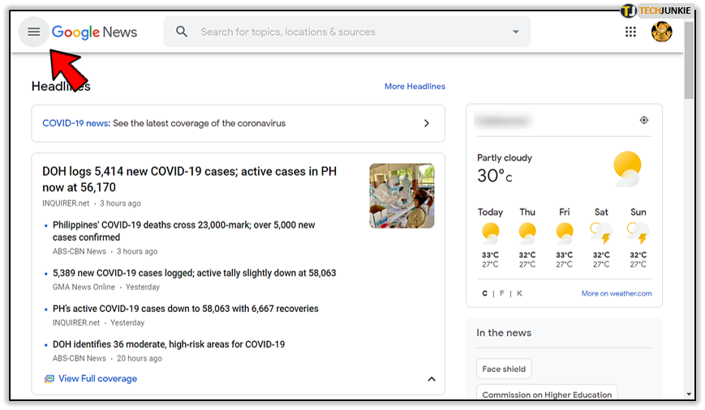Screen dimensions: 705x410
Task: Open the DOH article thumbnail image
Action: (x=402, y=196)
